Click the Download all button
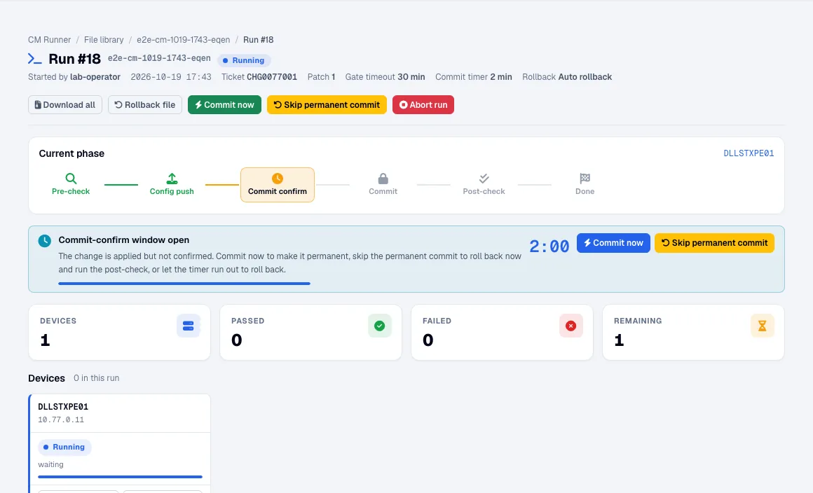This screenshot has width=813, height=493. pyautogui.click(x=64, y=104)
